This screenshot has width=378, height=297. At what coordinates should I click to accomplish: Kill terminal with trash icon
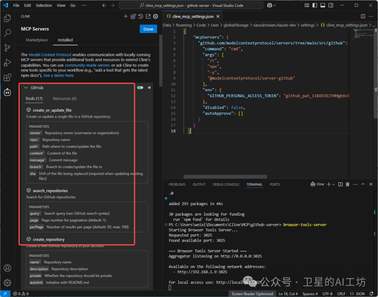point(348,184)
